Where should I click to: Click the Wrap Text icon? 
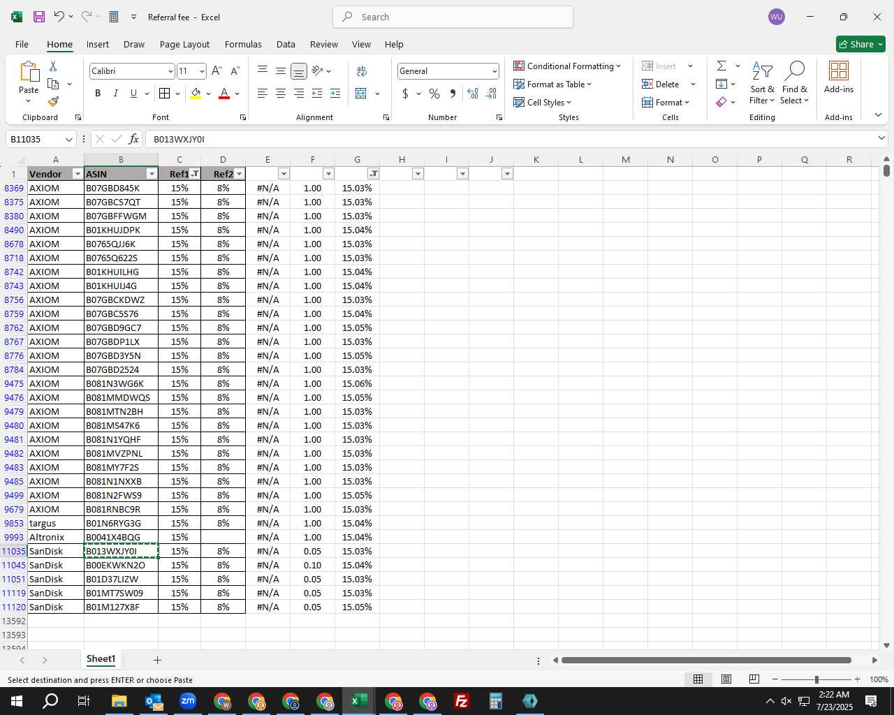point(362,71)
